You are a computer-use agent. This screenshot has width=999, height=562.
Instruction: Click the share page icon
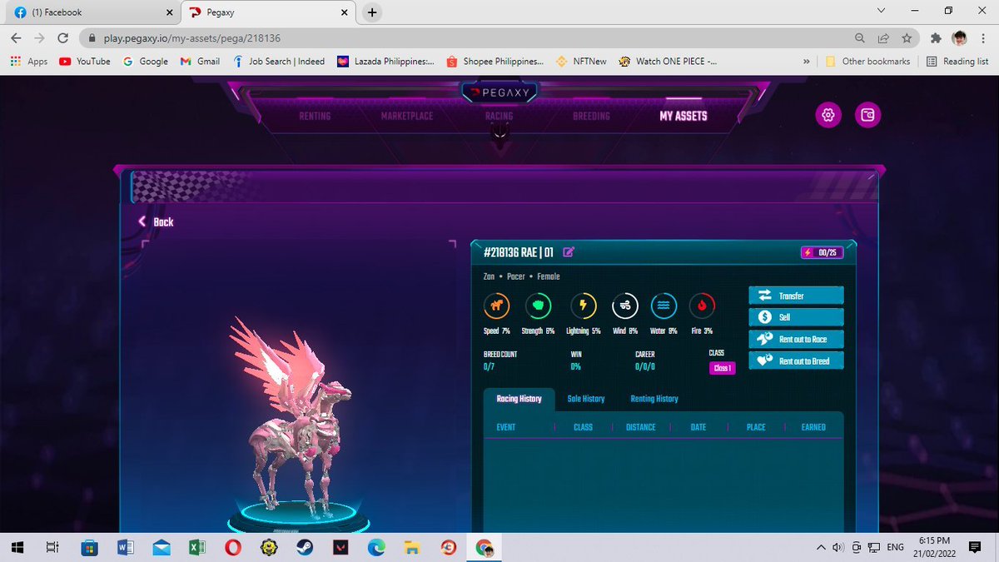tap(883, 38)
